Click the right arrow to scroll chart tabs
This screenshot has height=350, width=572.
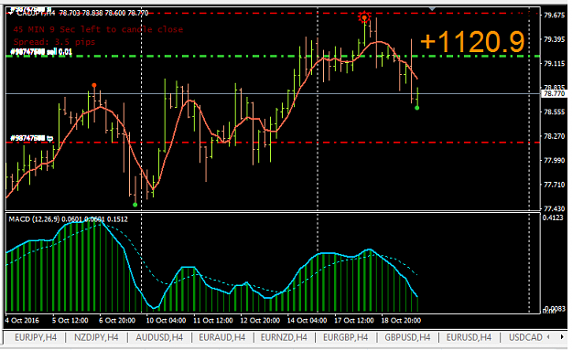[x=562, y=337]
